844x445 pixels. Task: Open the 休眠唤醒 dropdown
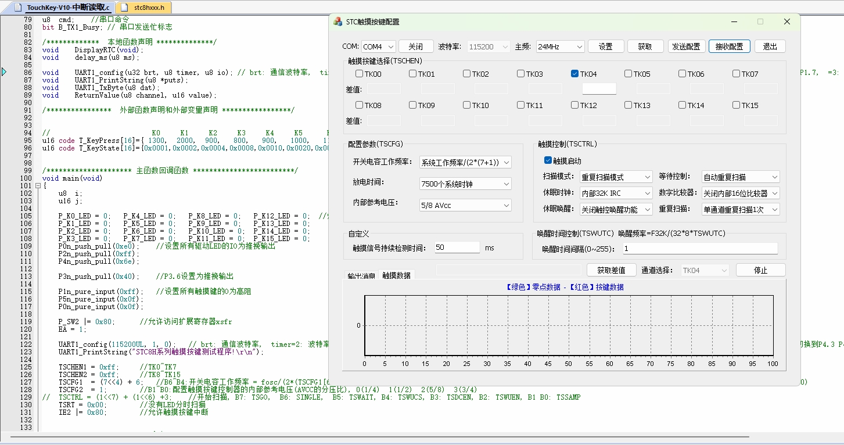click(x=616, y=209)
